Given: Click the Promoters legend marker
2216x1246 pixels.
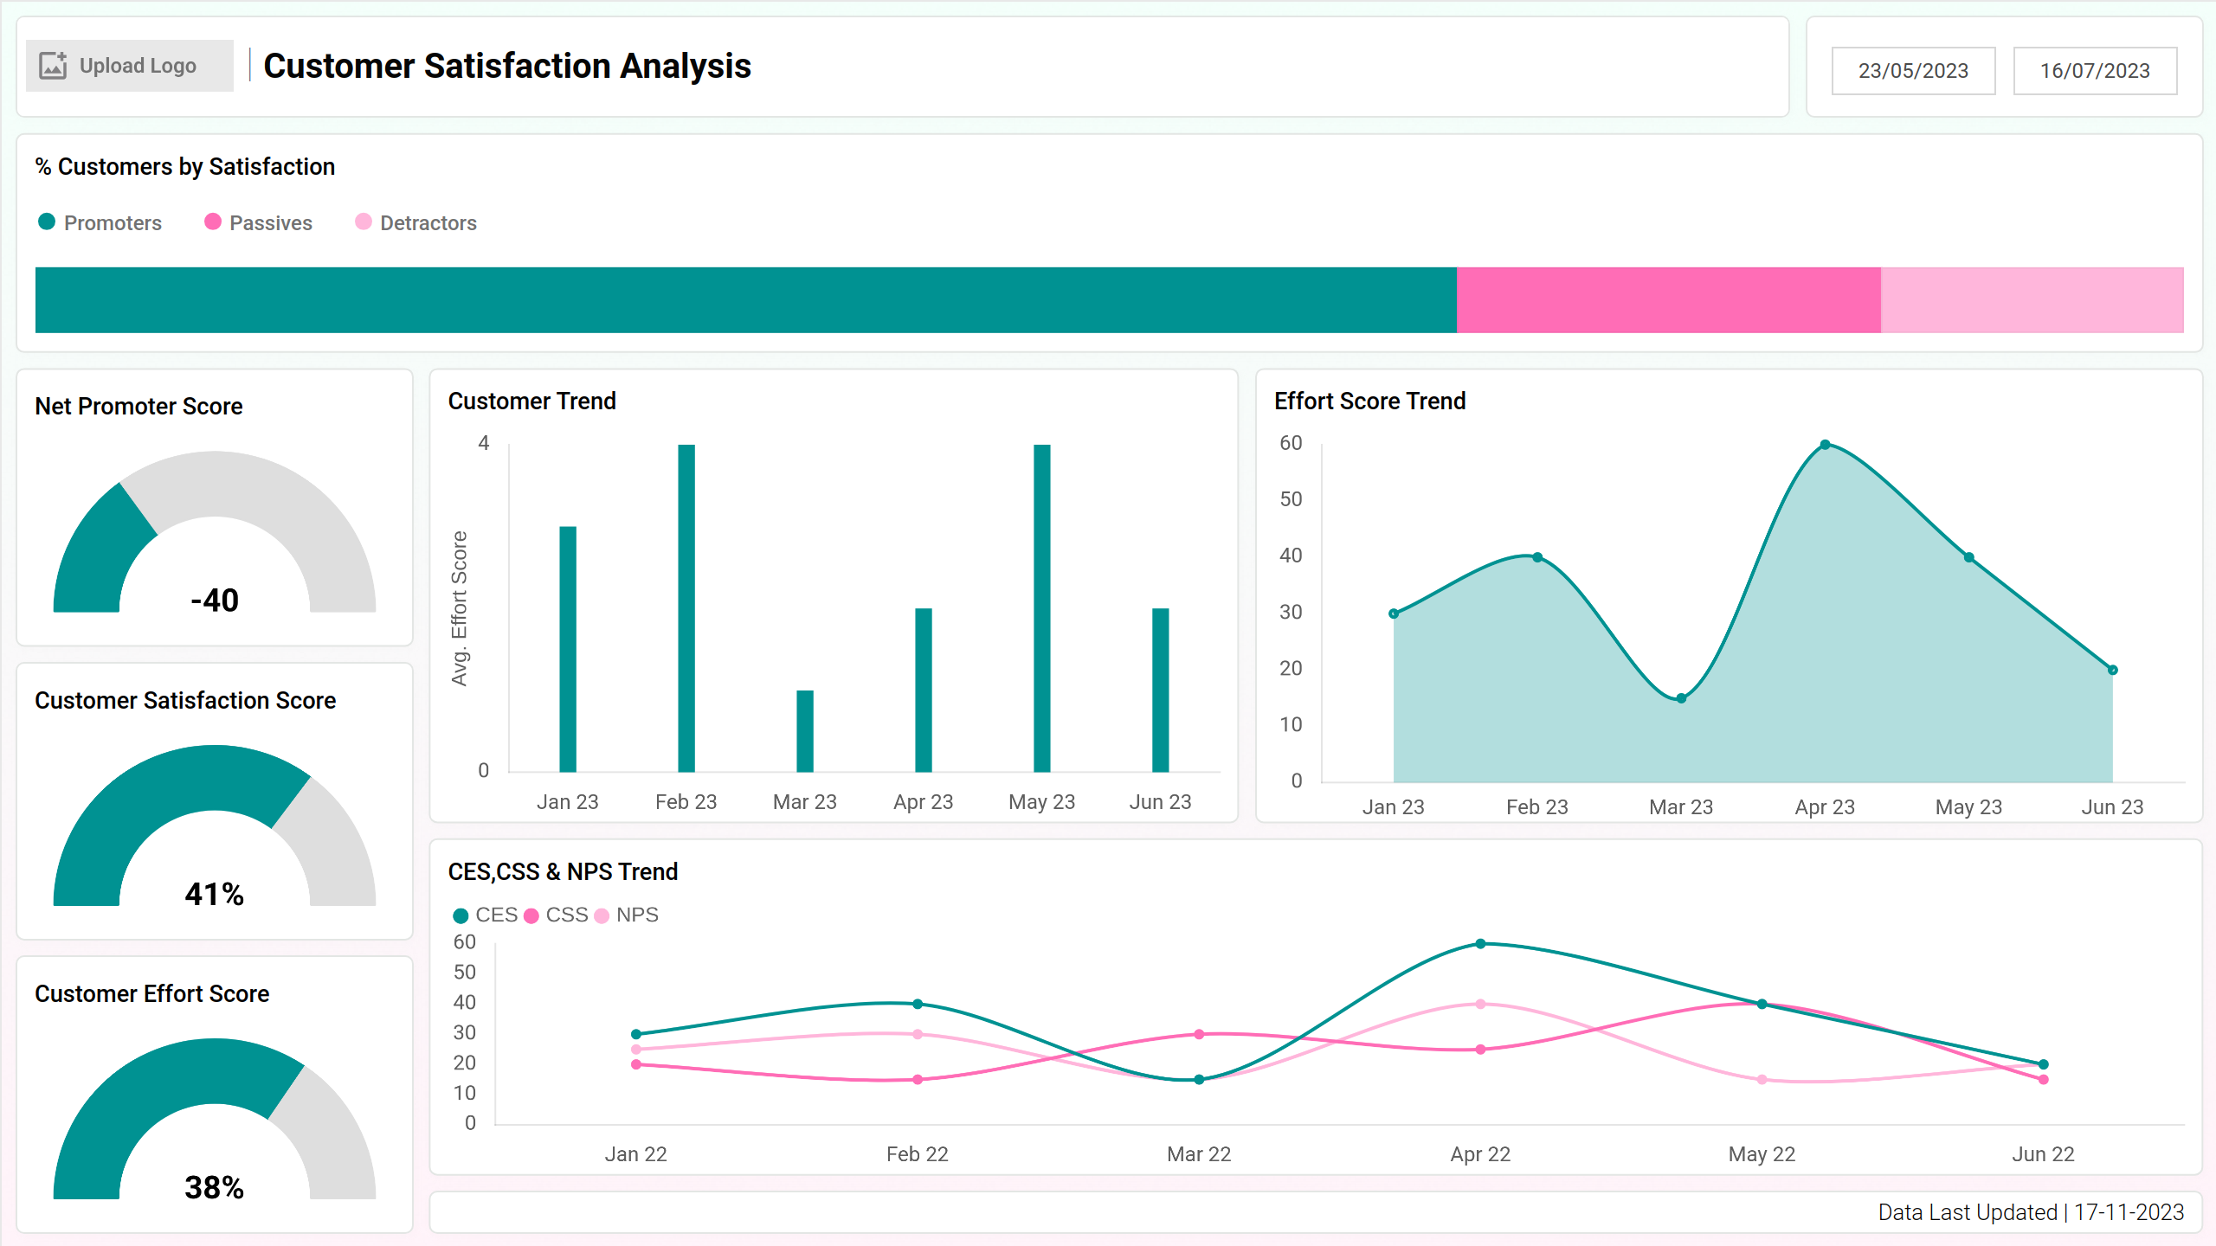Looking at the screenshot, I should 47,222.
